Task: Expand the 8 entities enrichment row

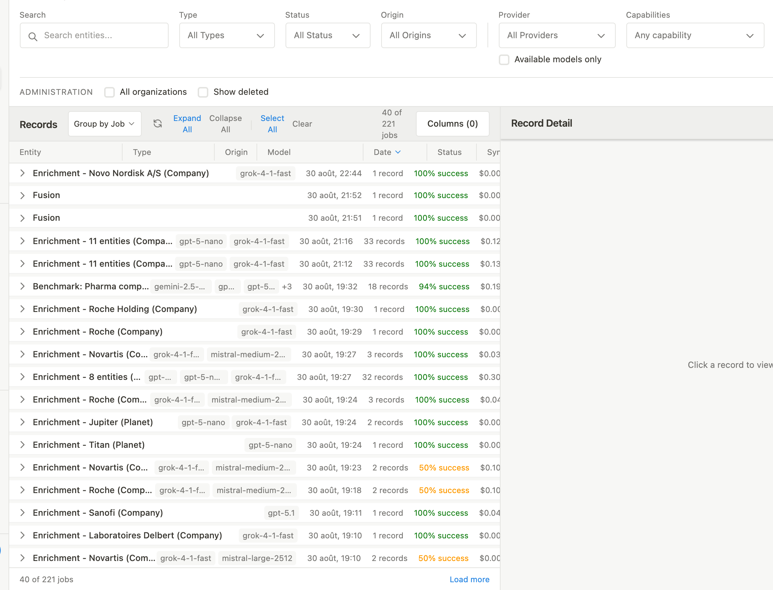Action: pyautogui.click(x=22, y=377)
